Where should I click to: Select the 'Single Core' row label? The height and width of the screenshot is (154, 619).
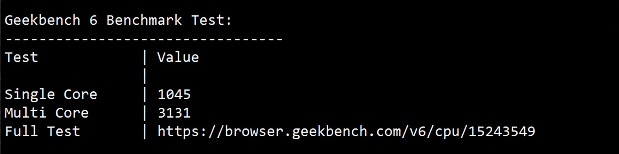[51, 94]
